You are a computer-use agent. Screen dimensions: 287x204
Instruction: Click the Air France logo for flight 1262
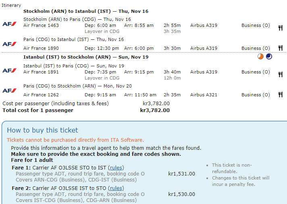tap(9, 90)
